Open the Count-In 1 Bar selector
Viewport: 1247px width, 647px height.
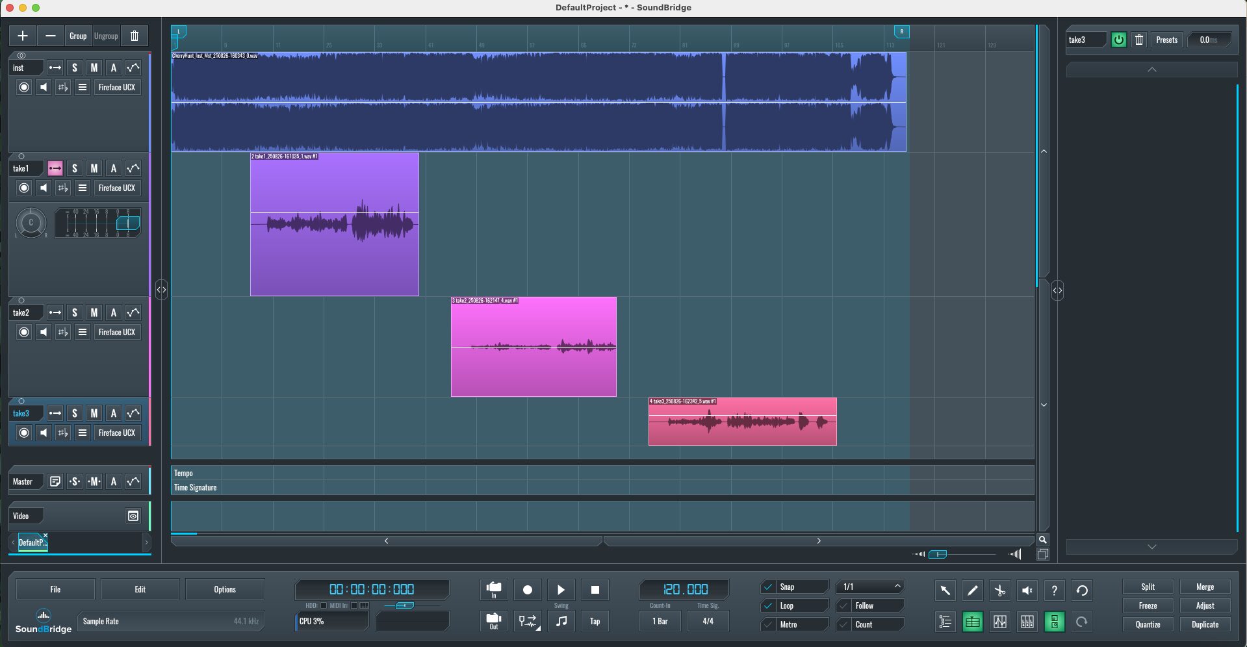click(660, 621)
